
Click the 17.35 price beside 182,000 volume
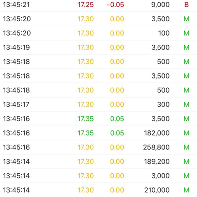(x=85, y=133)
